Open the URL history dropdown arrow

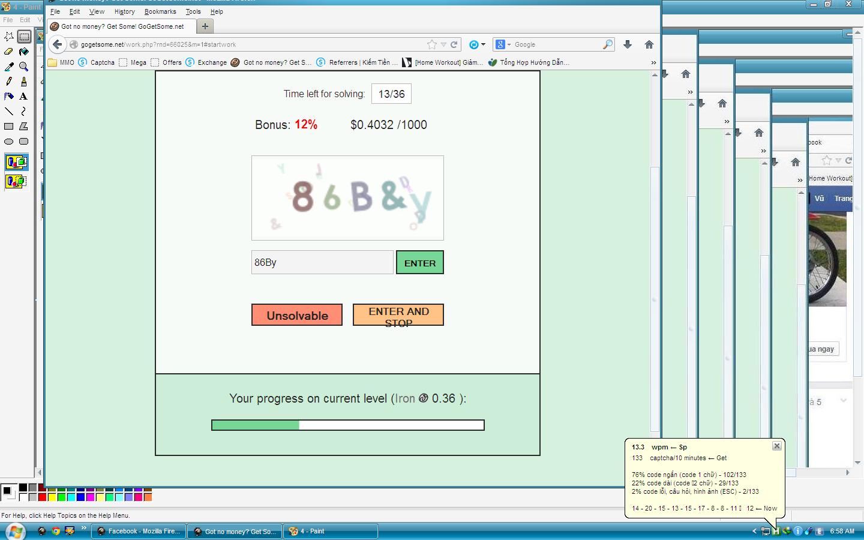443,44
